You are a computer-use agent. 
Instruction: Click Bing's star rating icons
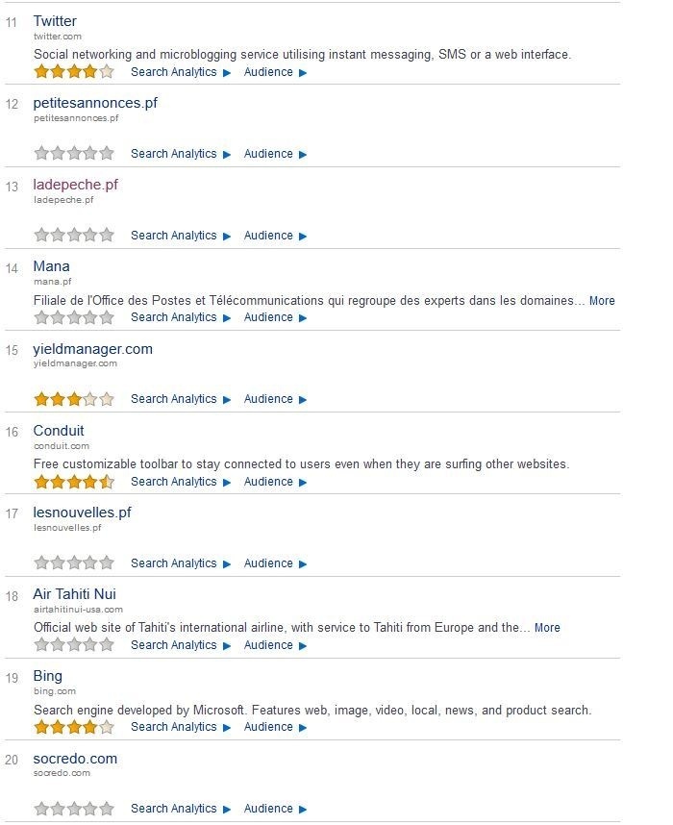(74, 727)
